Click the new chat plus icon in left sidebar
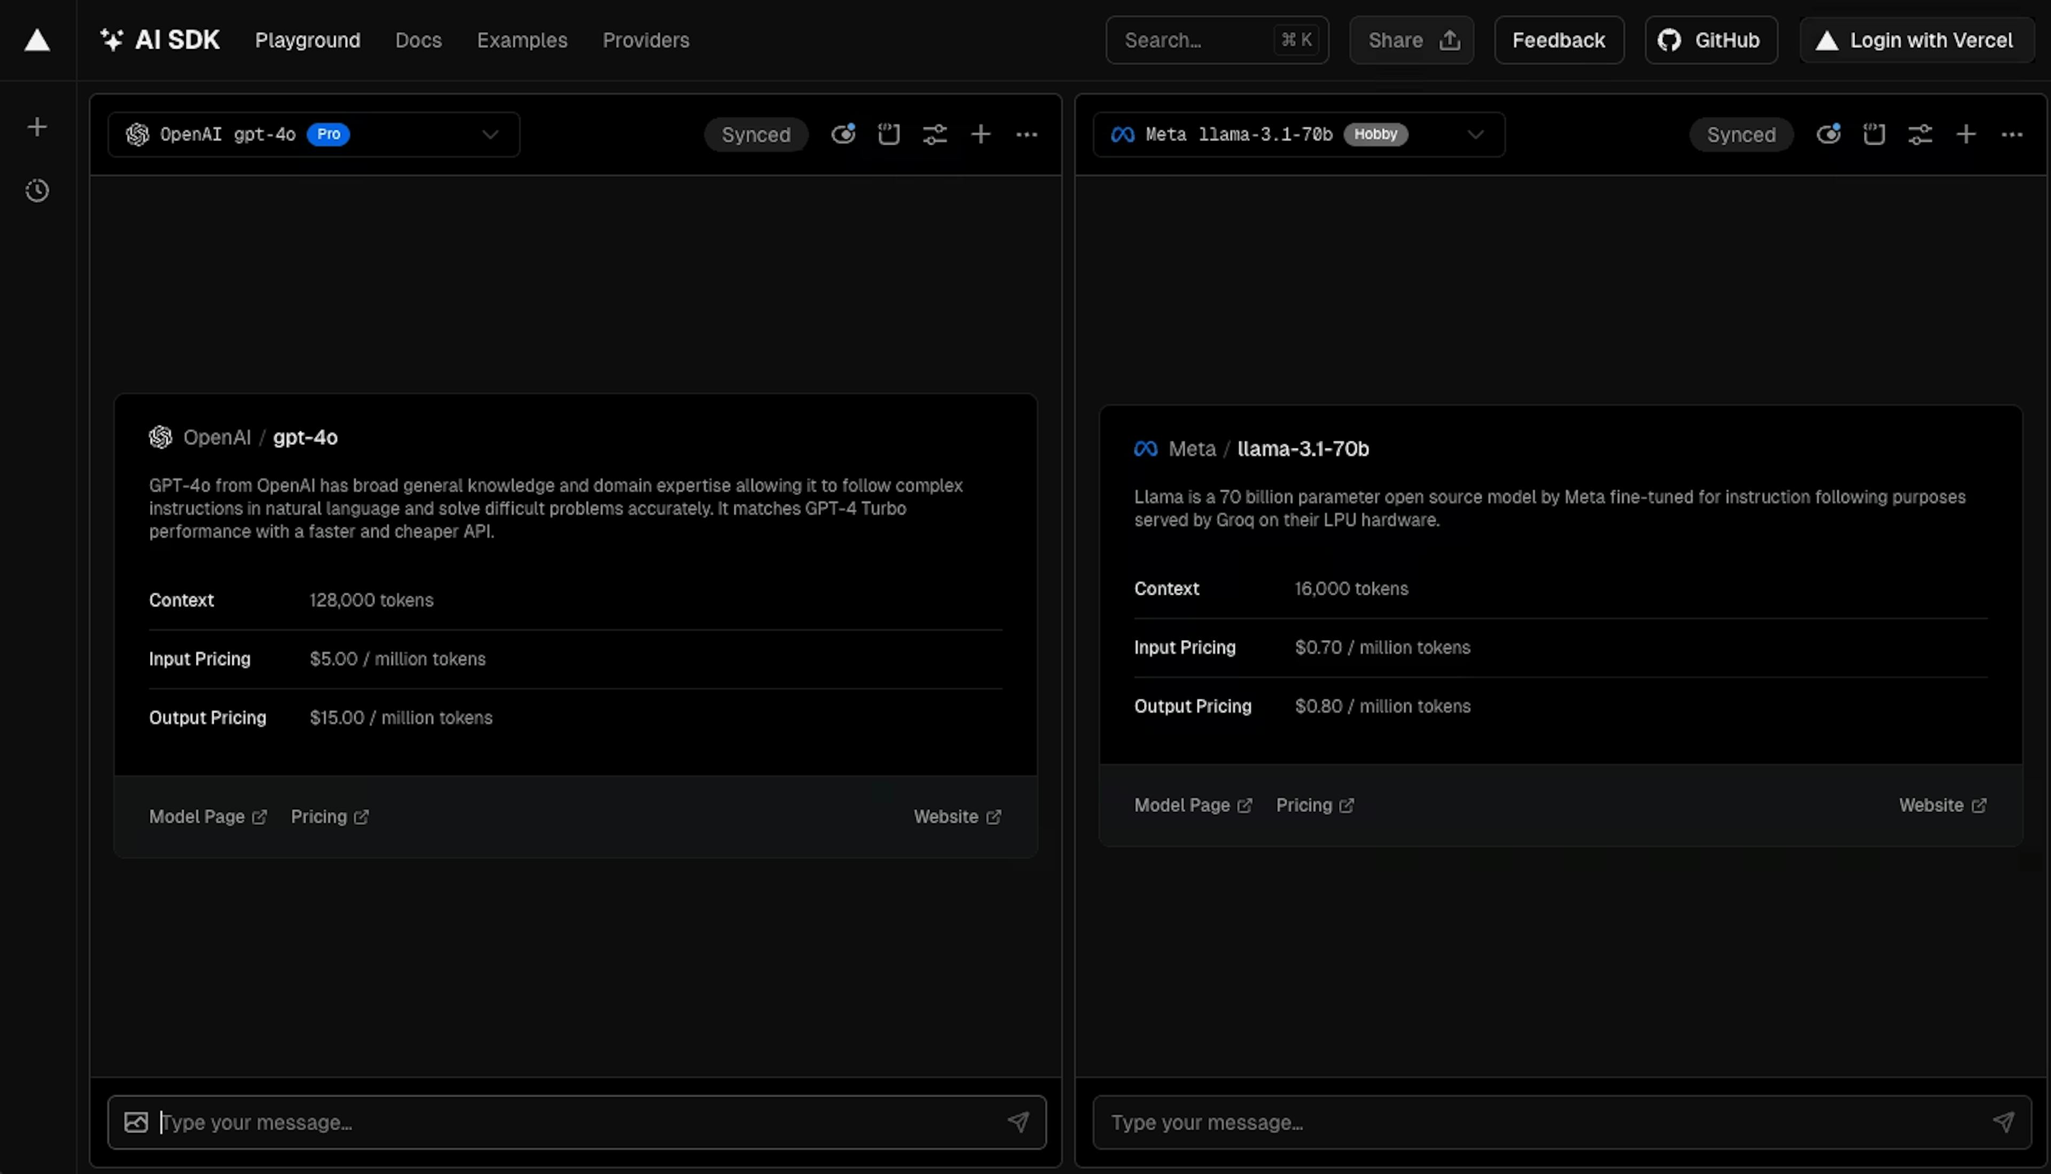 [37, 127]
